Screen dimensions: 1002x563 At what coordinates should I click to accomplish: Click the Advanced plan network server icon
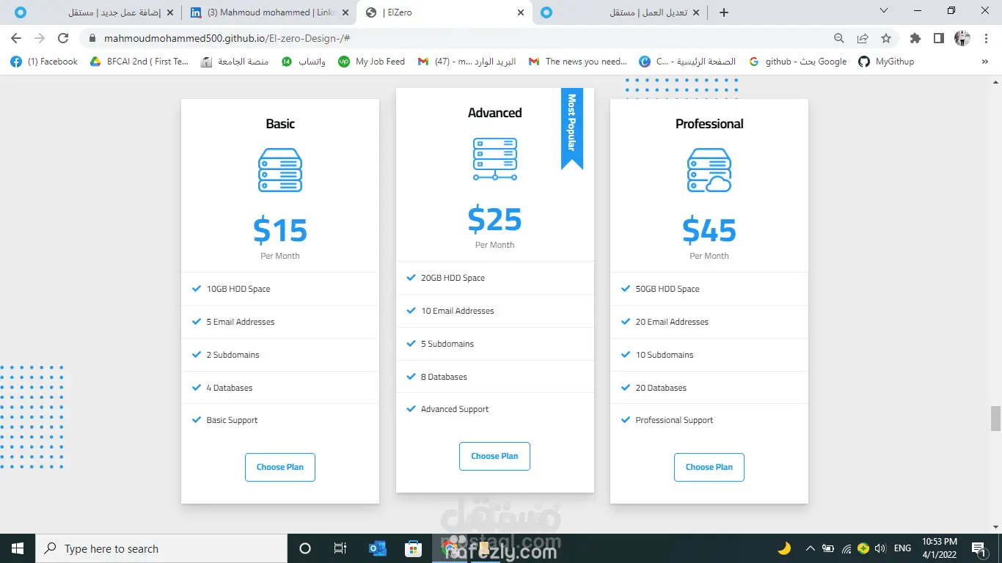(495, 159)
